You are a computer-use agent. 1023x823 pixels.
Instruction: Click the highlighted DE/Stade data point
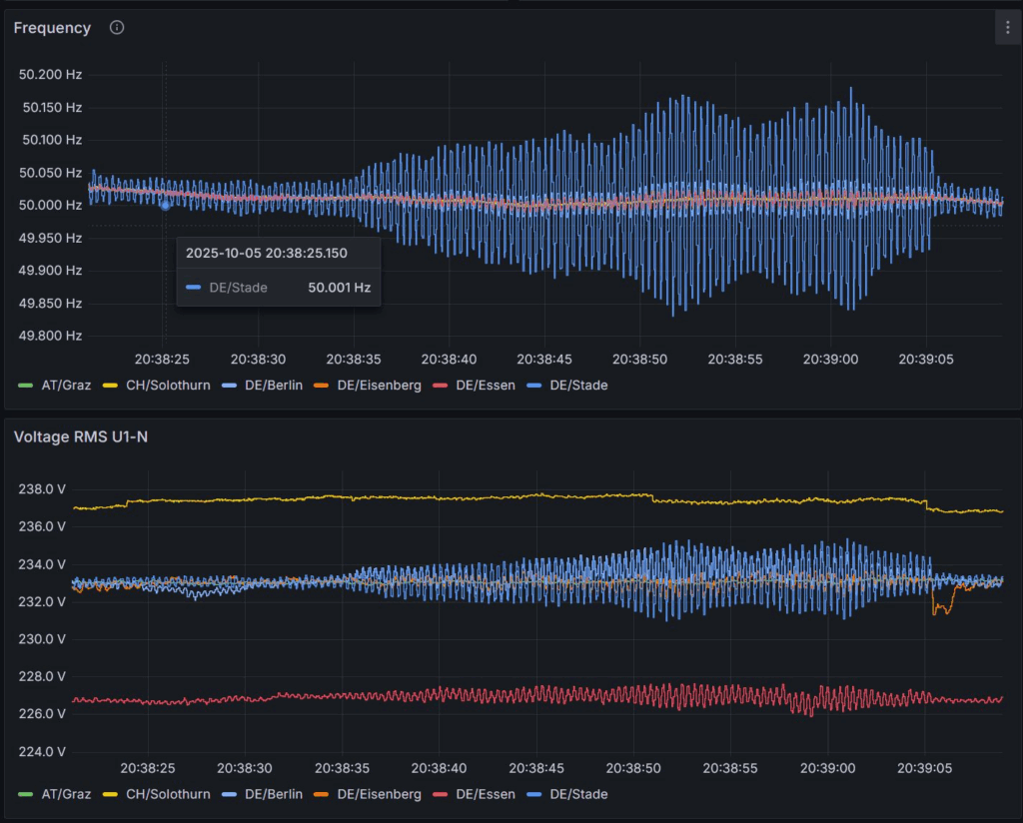[x=165, y=204]
